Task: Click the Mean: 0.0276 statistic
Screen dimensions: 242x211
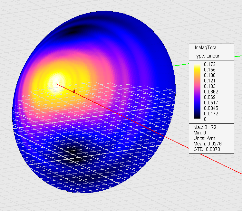Action: click(208, 144)
